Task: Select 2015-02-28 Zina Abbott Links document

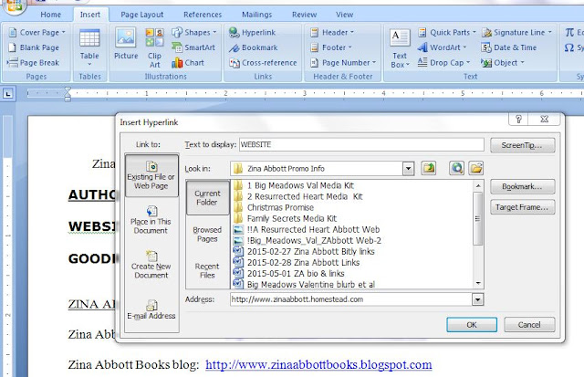Action: coord(297,262)
